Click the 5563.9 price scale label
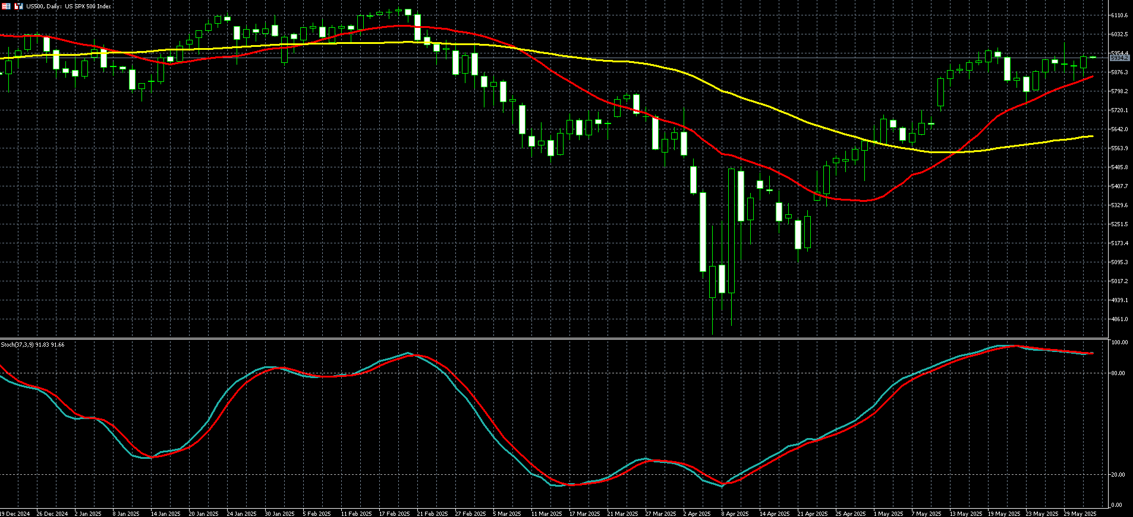The width and height of the screenshot is (1133, 517). tap(1119, 148)
